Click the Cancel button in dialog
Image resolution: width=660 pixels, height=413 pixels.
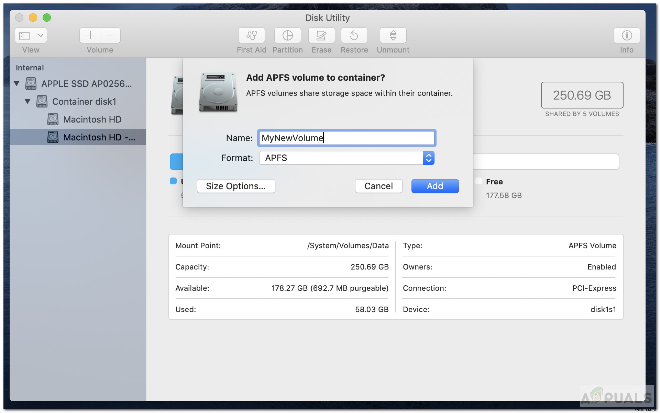[x=378, y=186]
